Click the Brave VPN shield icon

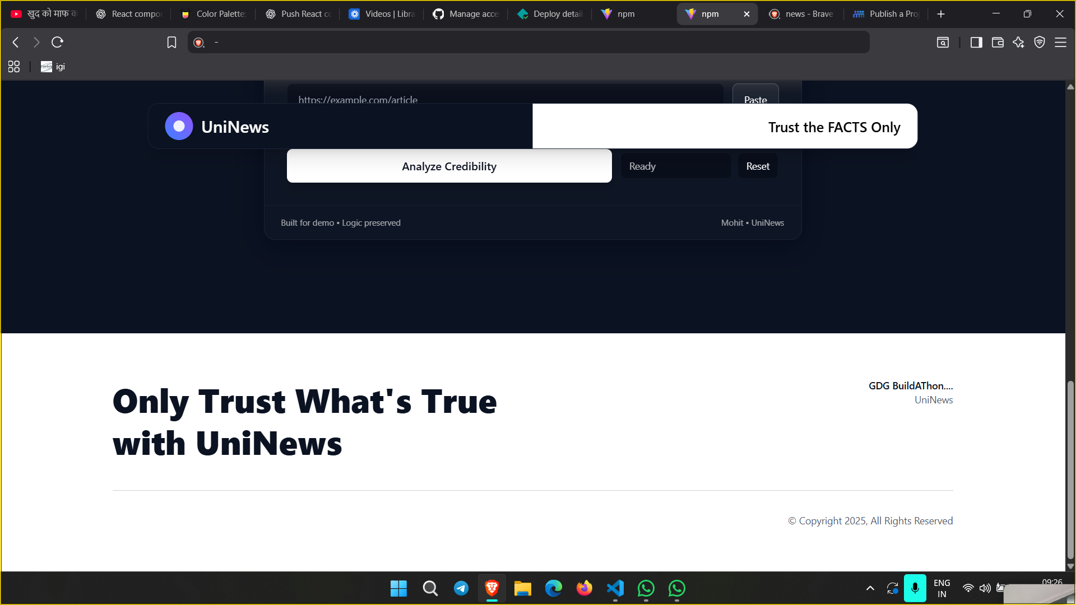1040,43
